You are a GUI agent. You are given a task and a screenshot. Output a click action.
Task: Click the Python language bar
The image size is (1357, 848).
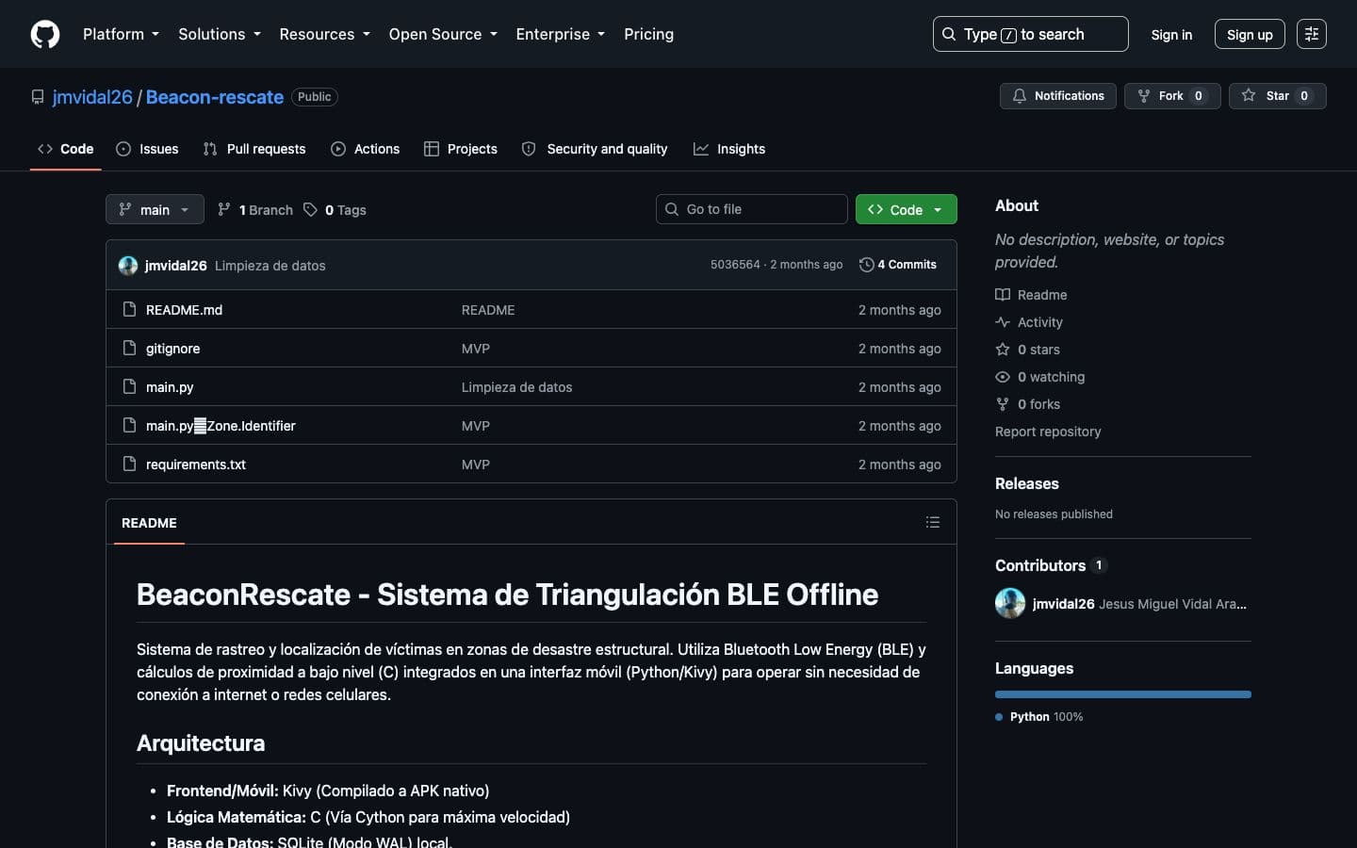(1123, 694)
